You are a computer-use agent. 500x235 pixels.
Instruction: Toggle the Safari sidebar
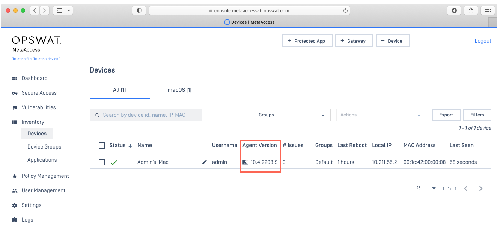coord(59,10)
